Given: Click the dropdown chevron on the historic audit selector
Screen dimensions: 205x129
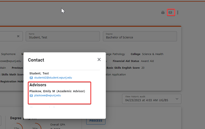Looking at the screenshot, I should 177,99.
